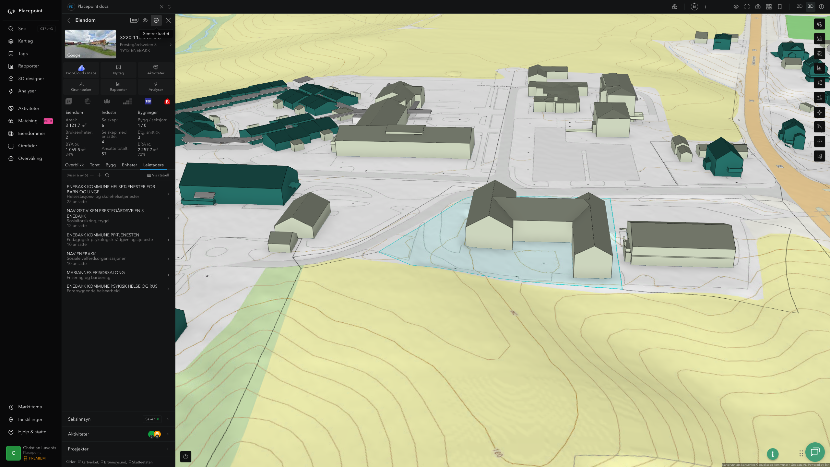This screenshot has height=467, width=830.
Task: Open the 1881 directory lookup icon
Action: pyautogui.click(x=134, y=20)
